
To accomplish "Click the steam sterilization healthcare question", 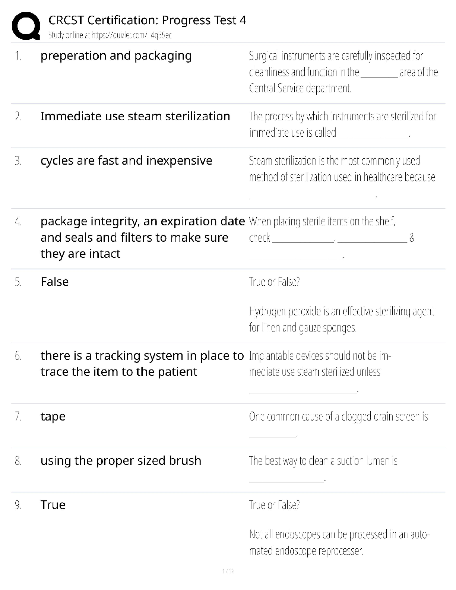I will [342, 169].
